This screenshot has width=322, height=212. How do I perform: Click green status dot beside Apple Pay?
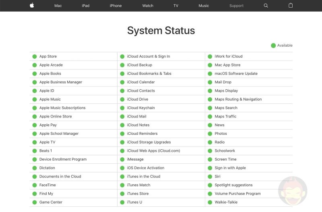pos(35,125)
